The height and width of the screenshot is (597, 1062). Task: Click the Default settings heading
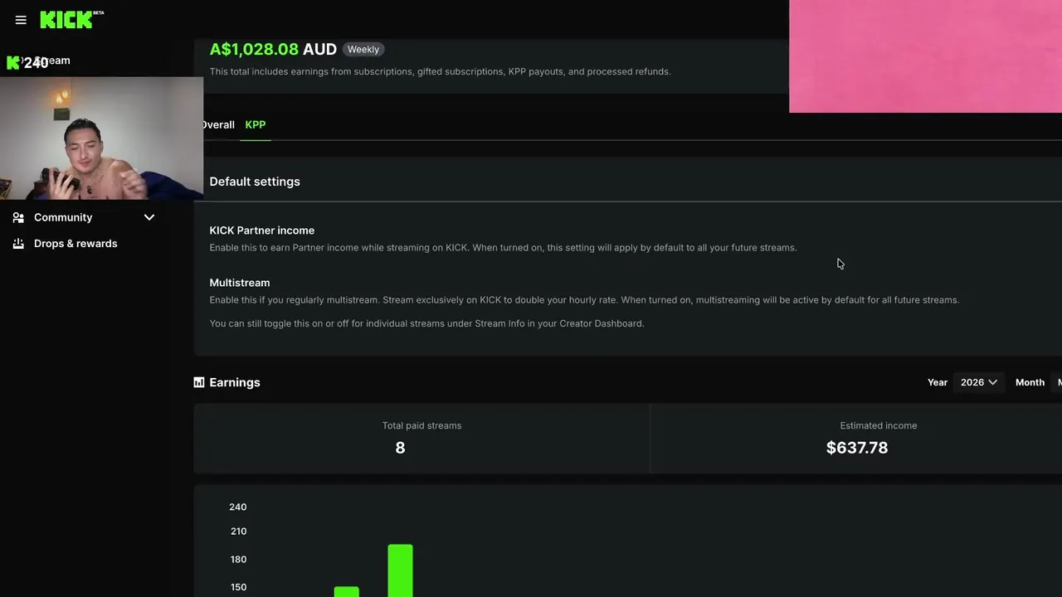255,182
